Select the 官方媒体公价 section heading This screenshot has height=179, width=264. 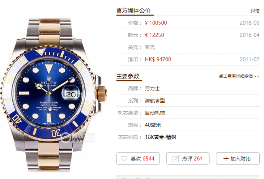(133, 10)
